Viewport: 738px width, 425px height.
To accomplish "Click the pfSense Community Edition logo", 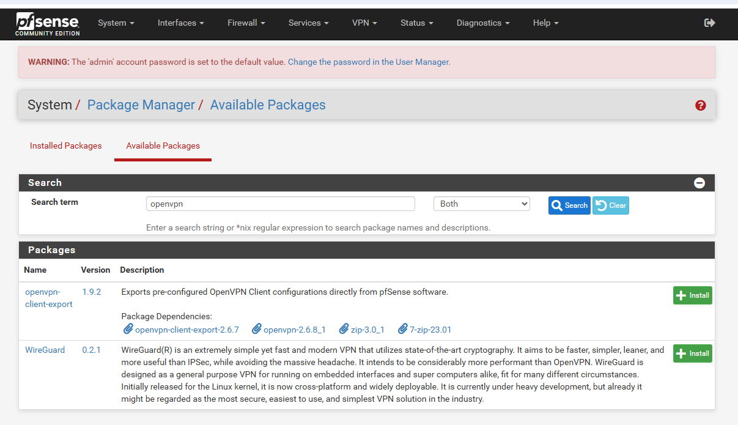I will pos(48,23).
